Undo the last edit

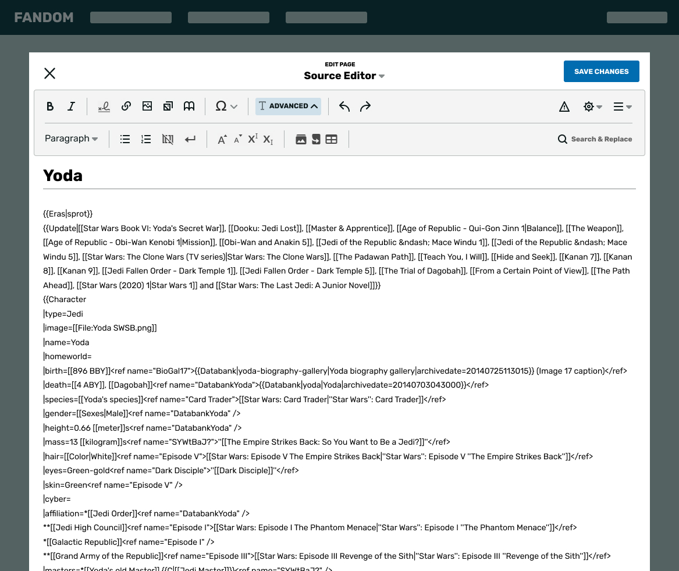pyautogui.click(x=344, y=106)
